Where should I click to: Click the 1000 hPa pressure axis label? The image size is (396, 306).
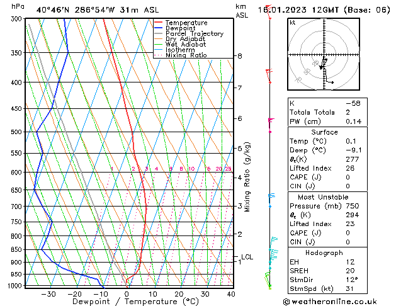[15, 286]
